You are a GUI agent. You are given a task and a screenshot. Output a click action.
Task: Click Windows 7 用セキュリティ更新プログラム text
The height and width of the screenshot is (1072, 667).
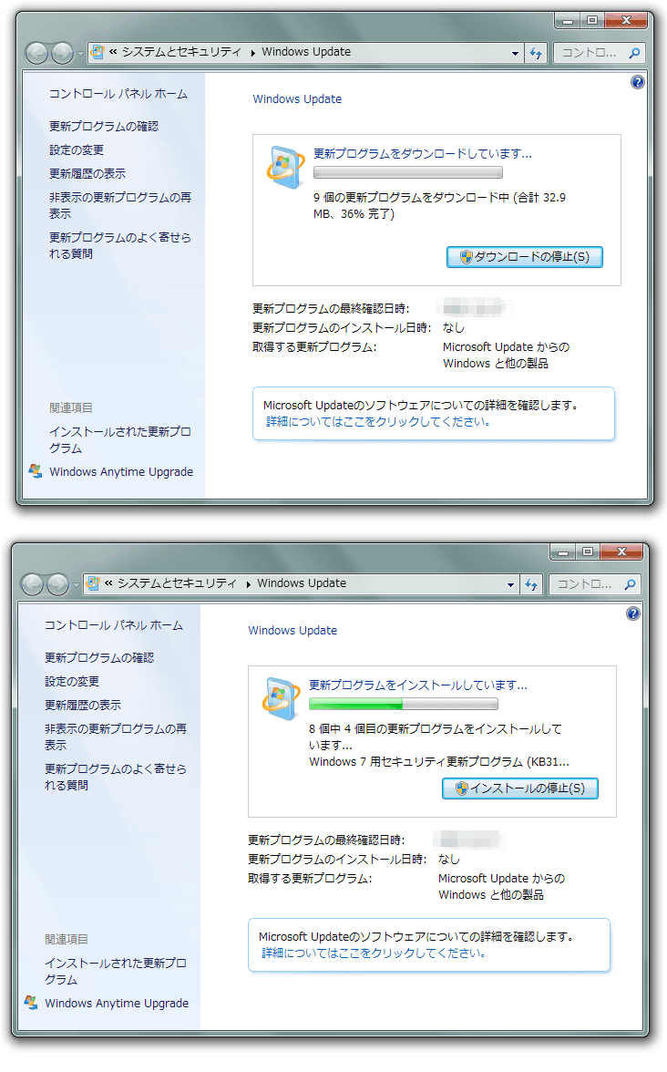pos(439,762)
